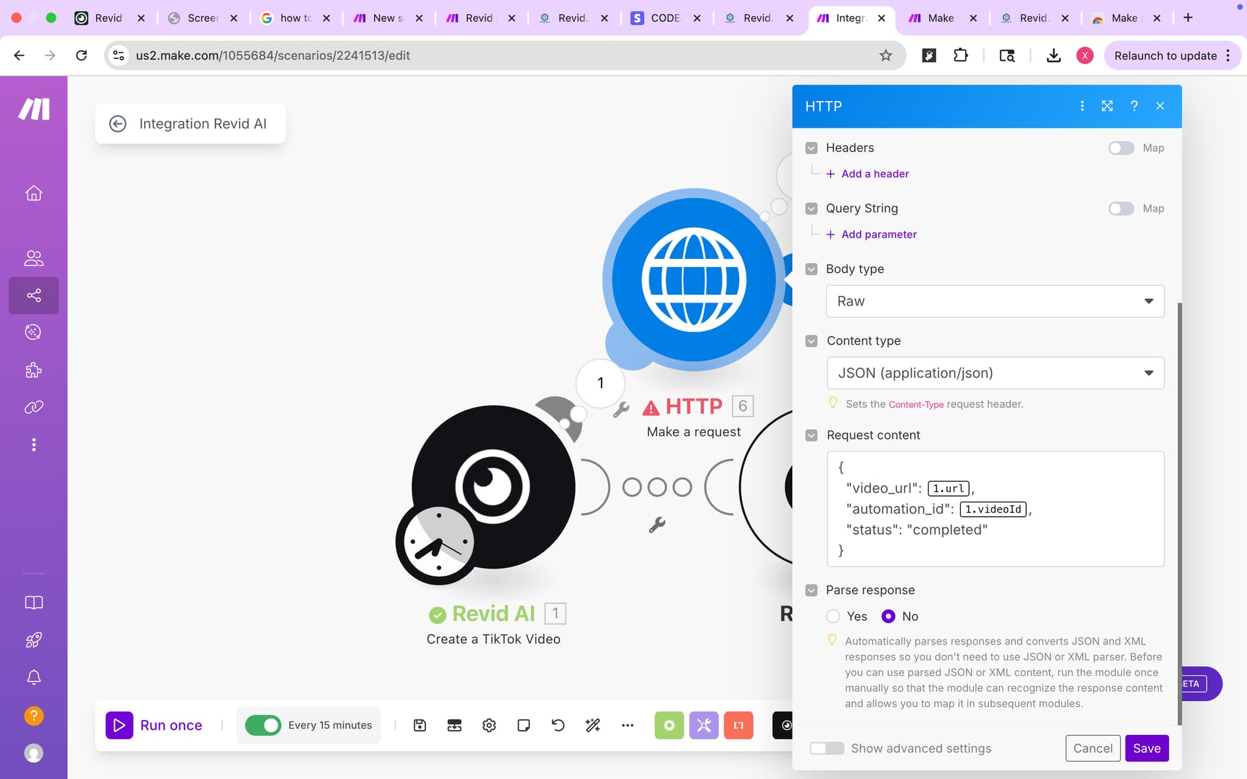This screenshot has width=1247, height=779.
Task: Click the orange Text parser brackets icon
Action: 738,725
